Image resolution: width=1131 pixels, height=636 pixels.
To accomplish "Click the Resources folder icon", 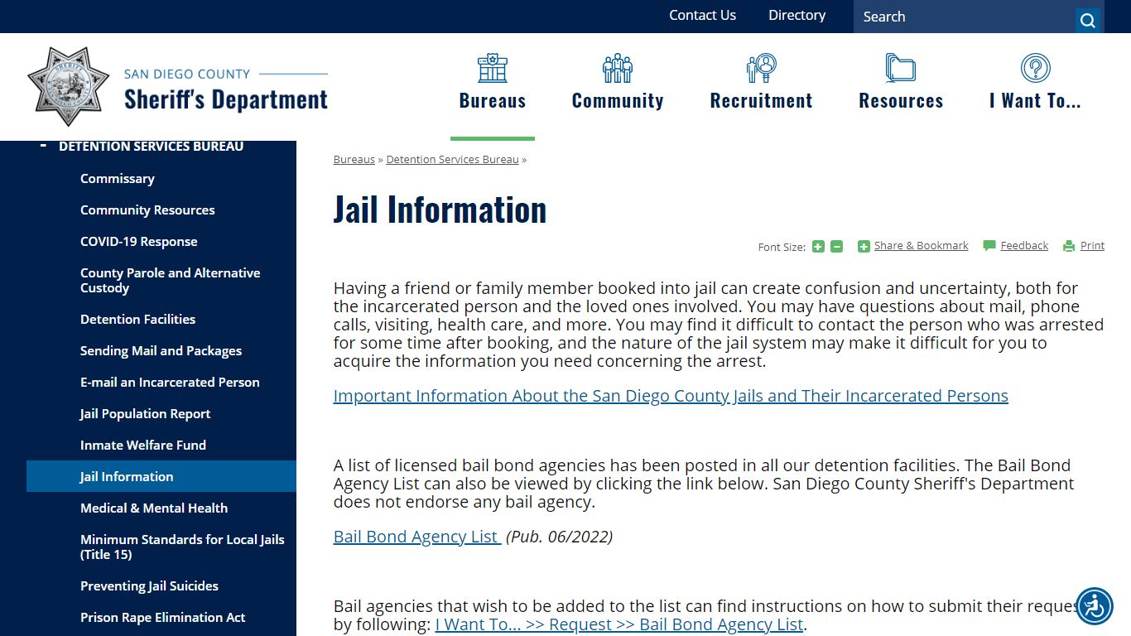I will [x=901, y=68].
